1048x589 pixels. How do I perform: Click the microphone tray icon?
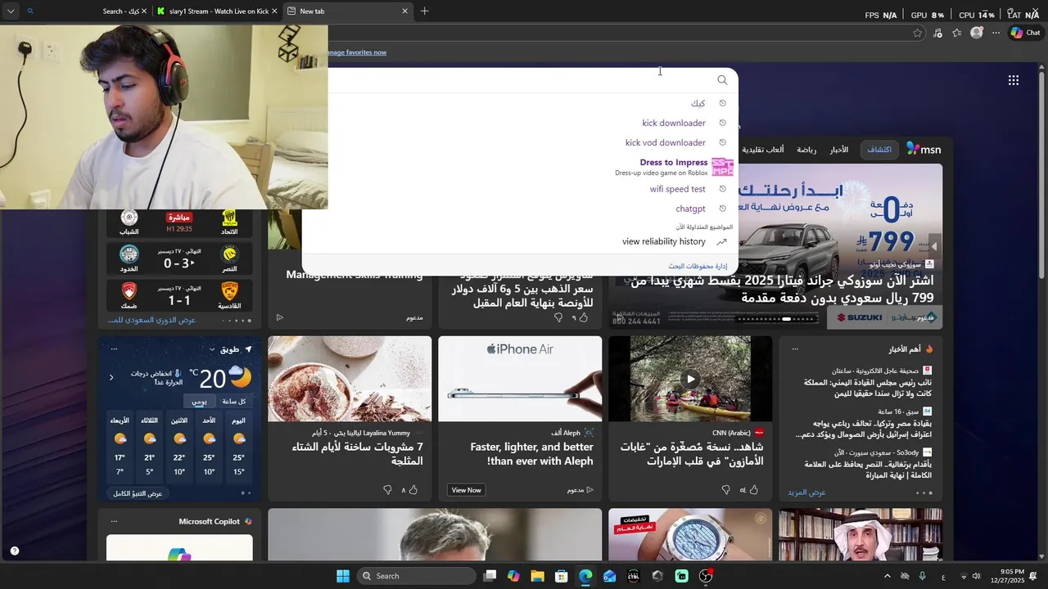923,576
